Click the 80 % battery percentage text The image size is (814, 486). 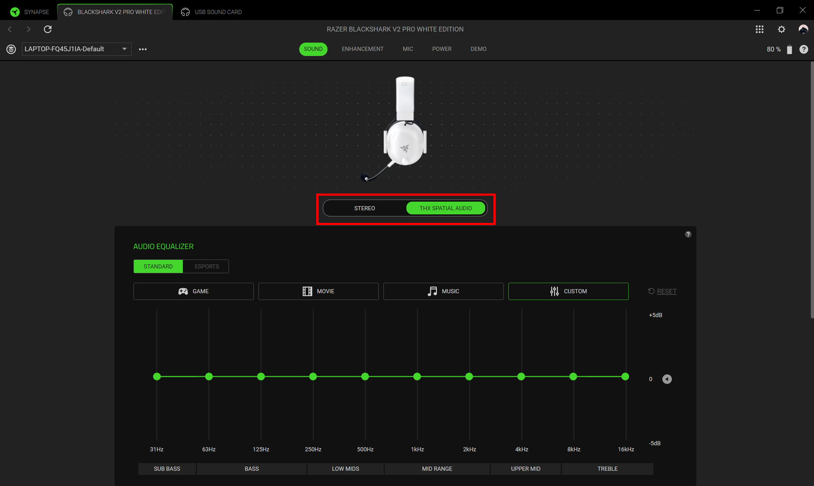[773, 49]
